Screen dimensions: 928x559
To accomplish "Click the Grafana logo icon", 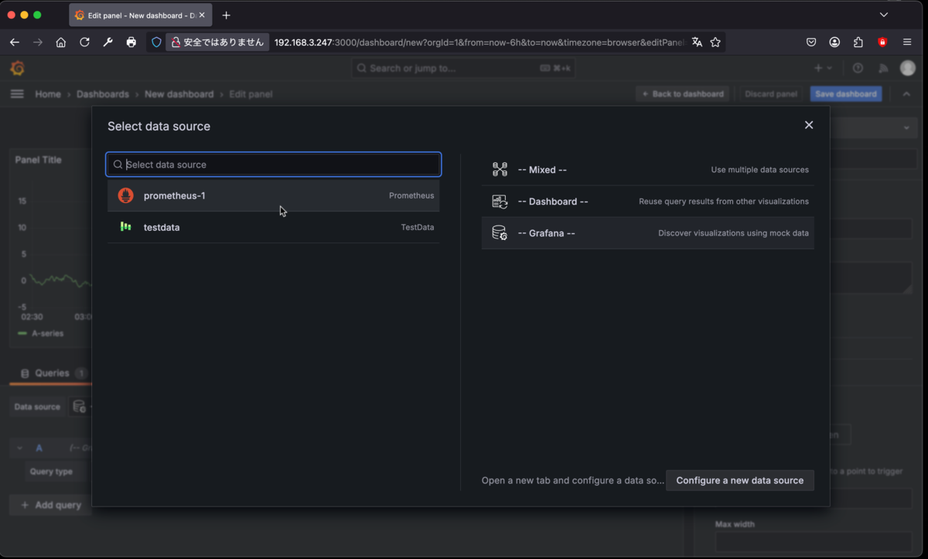I will point(18,68).
